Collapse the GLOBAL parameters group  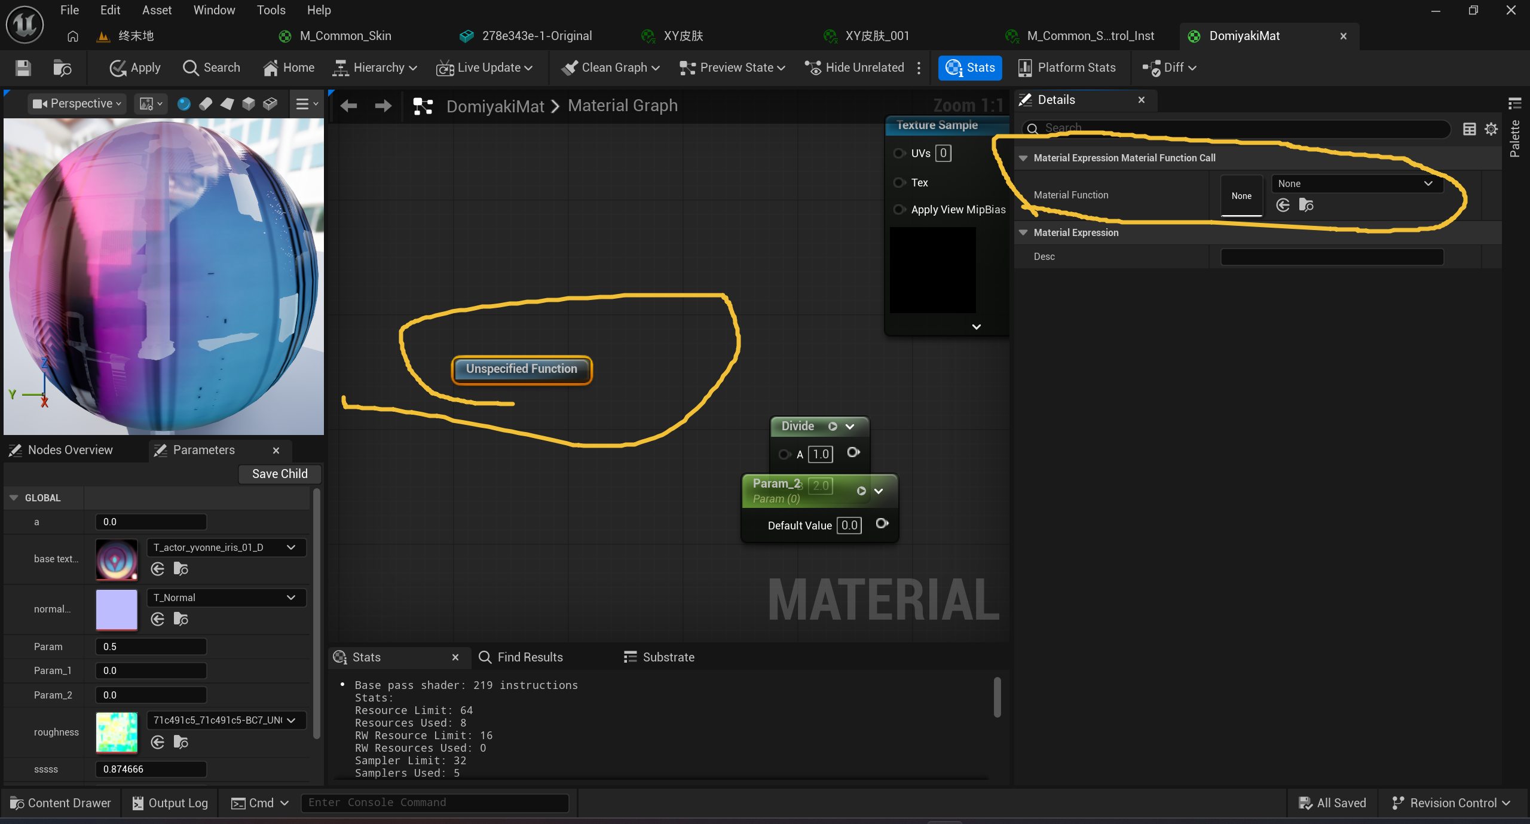(14, 498)
